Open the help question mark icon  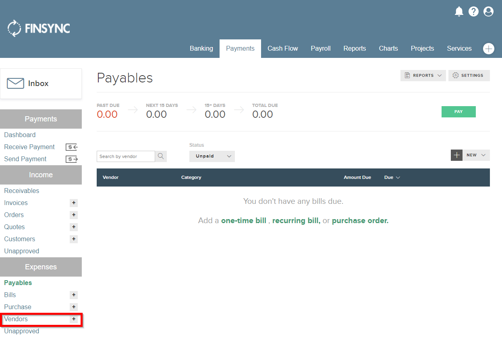[474, 12]
